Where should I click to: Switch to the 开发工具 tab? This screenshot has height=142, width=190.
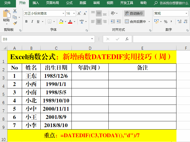127,3
